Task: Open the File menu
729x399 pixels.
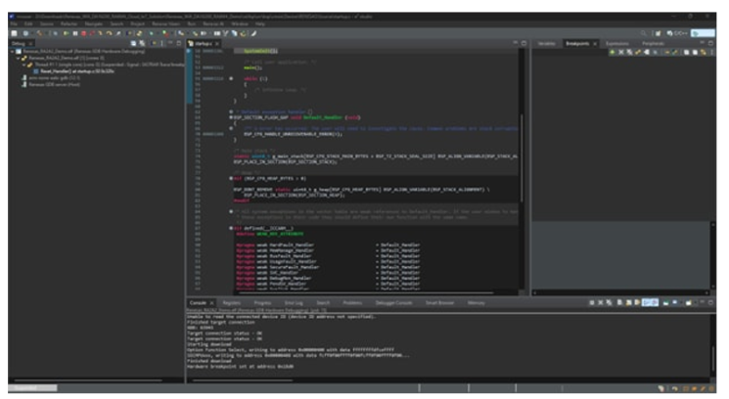Action: (x=14, y=23)
